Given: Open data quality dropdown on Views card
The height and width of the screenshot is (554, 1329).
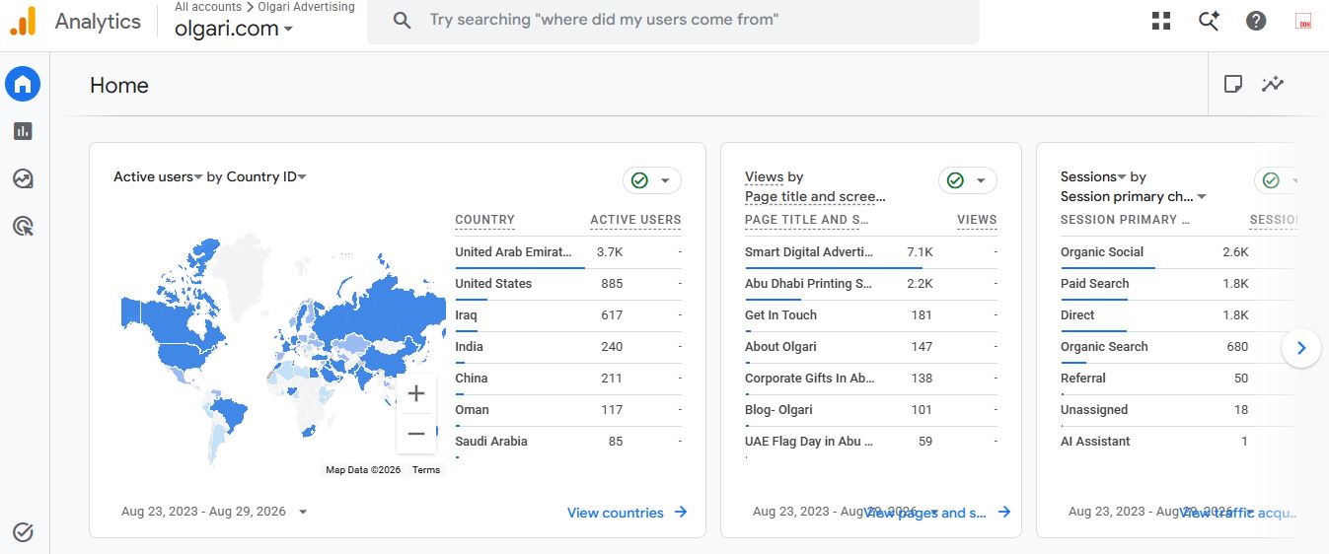Looking at the screenshot, I should (968, 180).
